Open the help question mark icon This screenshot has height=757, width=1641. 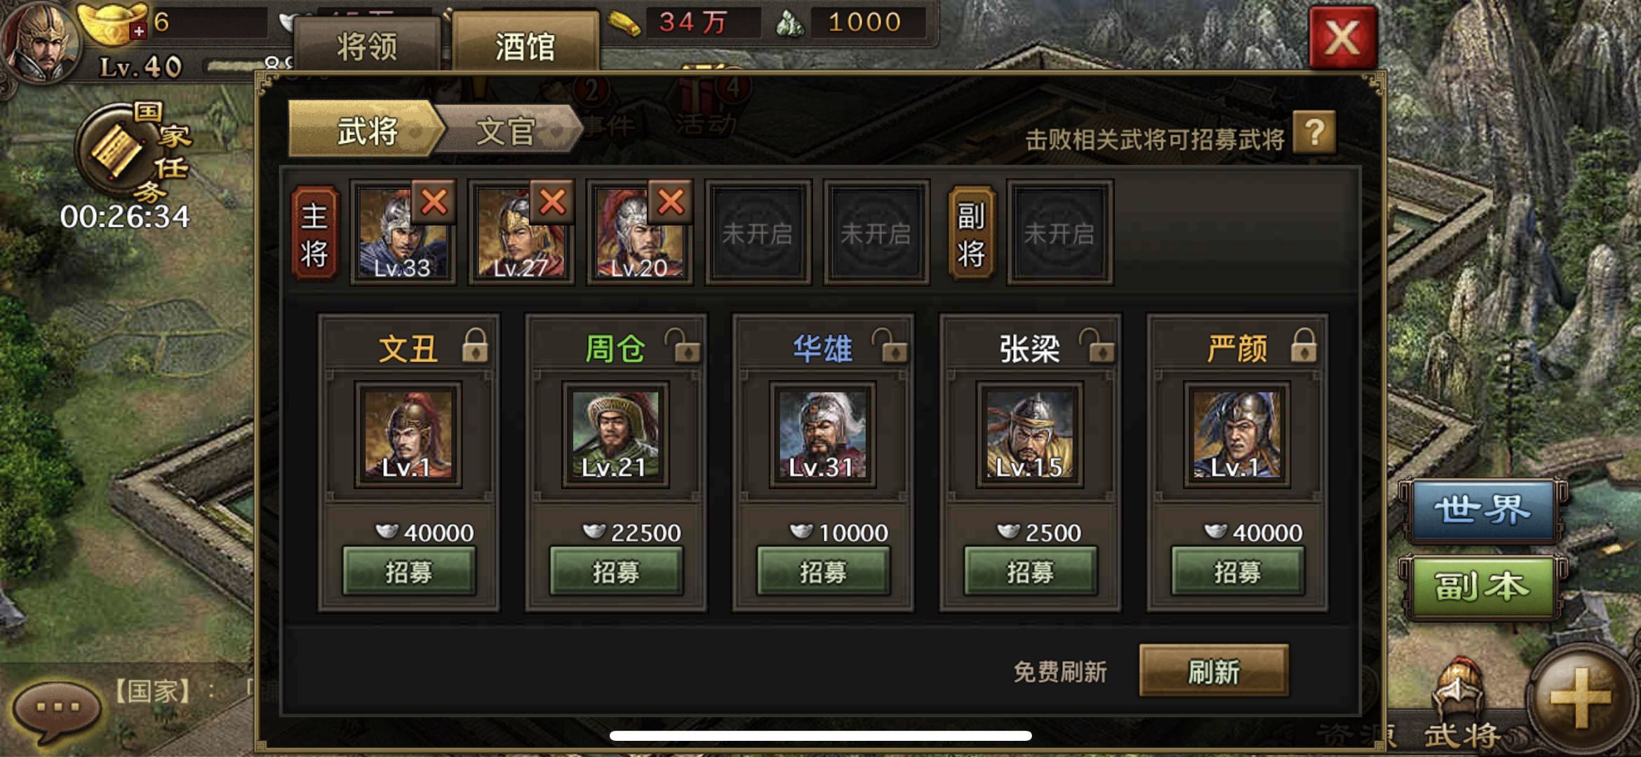(1314, 132)
